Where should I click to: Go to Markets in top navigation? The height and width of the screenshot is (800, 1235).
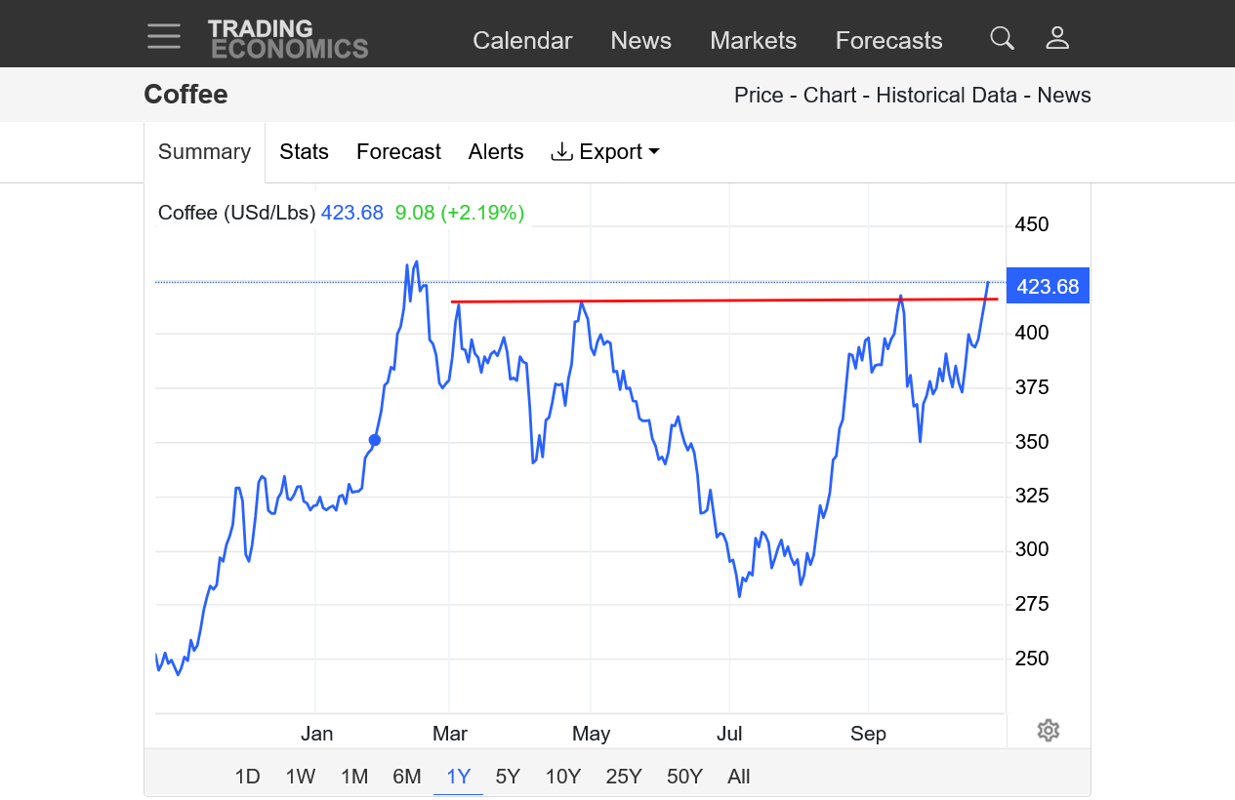pyautogui.click(x=753, y=41)
